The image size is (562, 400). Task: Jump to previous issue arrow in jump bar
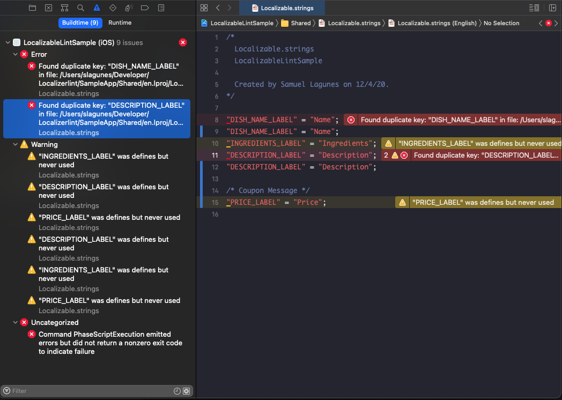(x=541, y=23)
